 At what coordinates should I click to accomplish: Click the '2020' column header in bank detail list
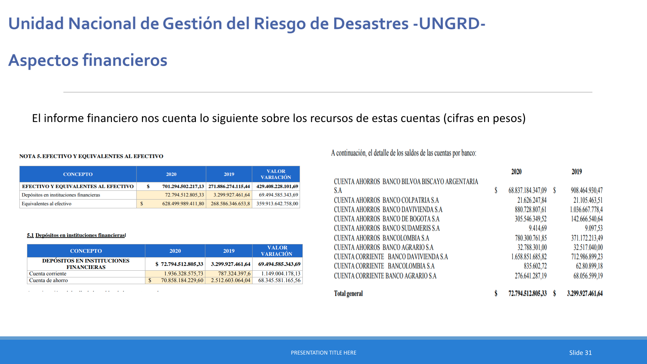coord(516,172)
